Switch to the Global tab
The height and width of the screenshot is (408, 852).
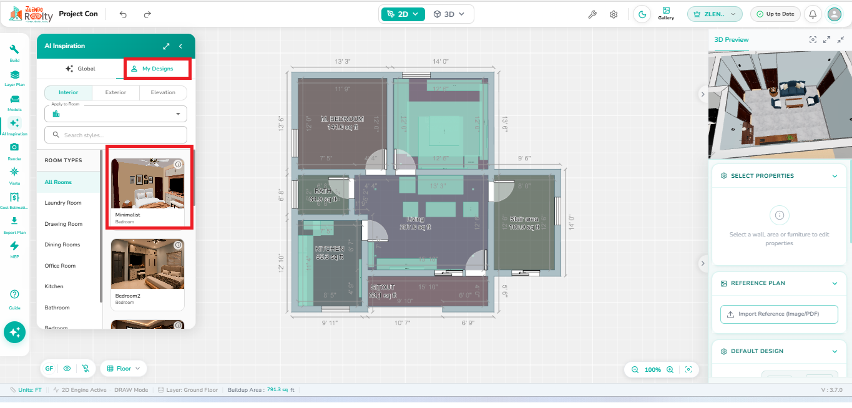point(81,69)
